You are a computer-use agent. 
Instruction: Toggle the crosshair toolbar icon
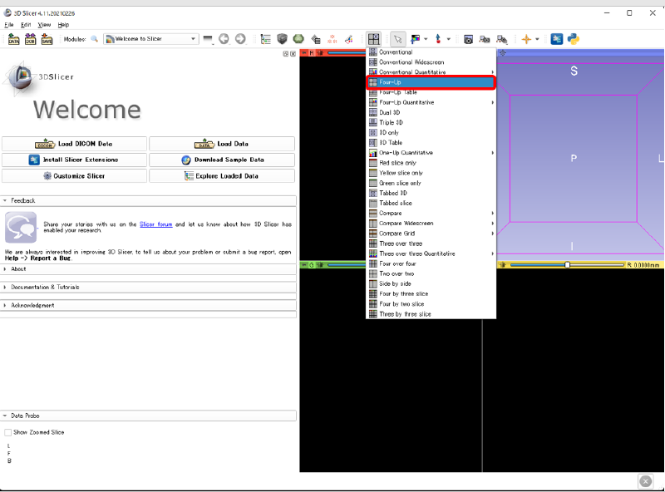(x=527, y=39)
